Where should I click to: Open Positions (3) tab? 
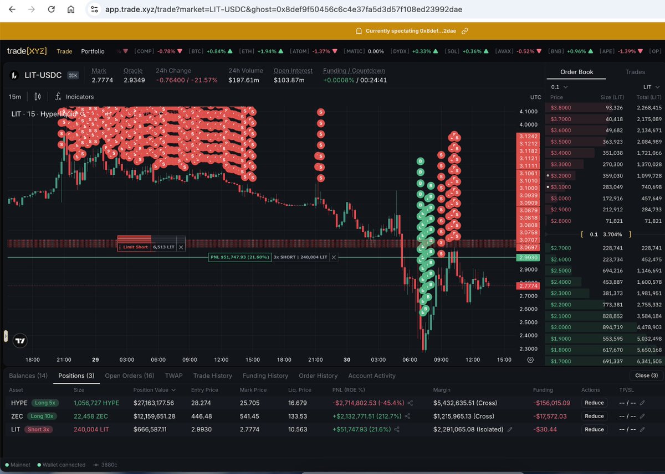coord(76,376)
